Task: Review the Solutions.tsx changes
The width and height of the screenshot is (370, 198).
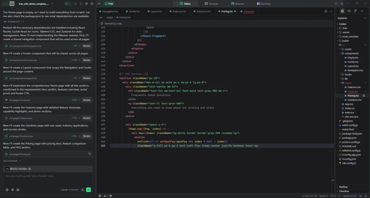Action: 87,136
